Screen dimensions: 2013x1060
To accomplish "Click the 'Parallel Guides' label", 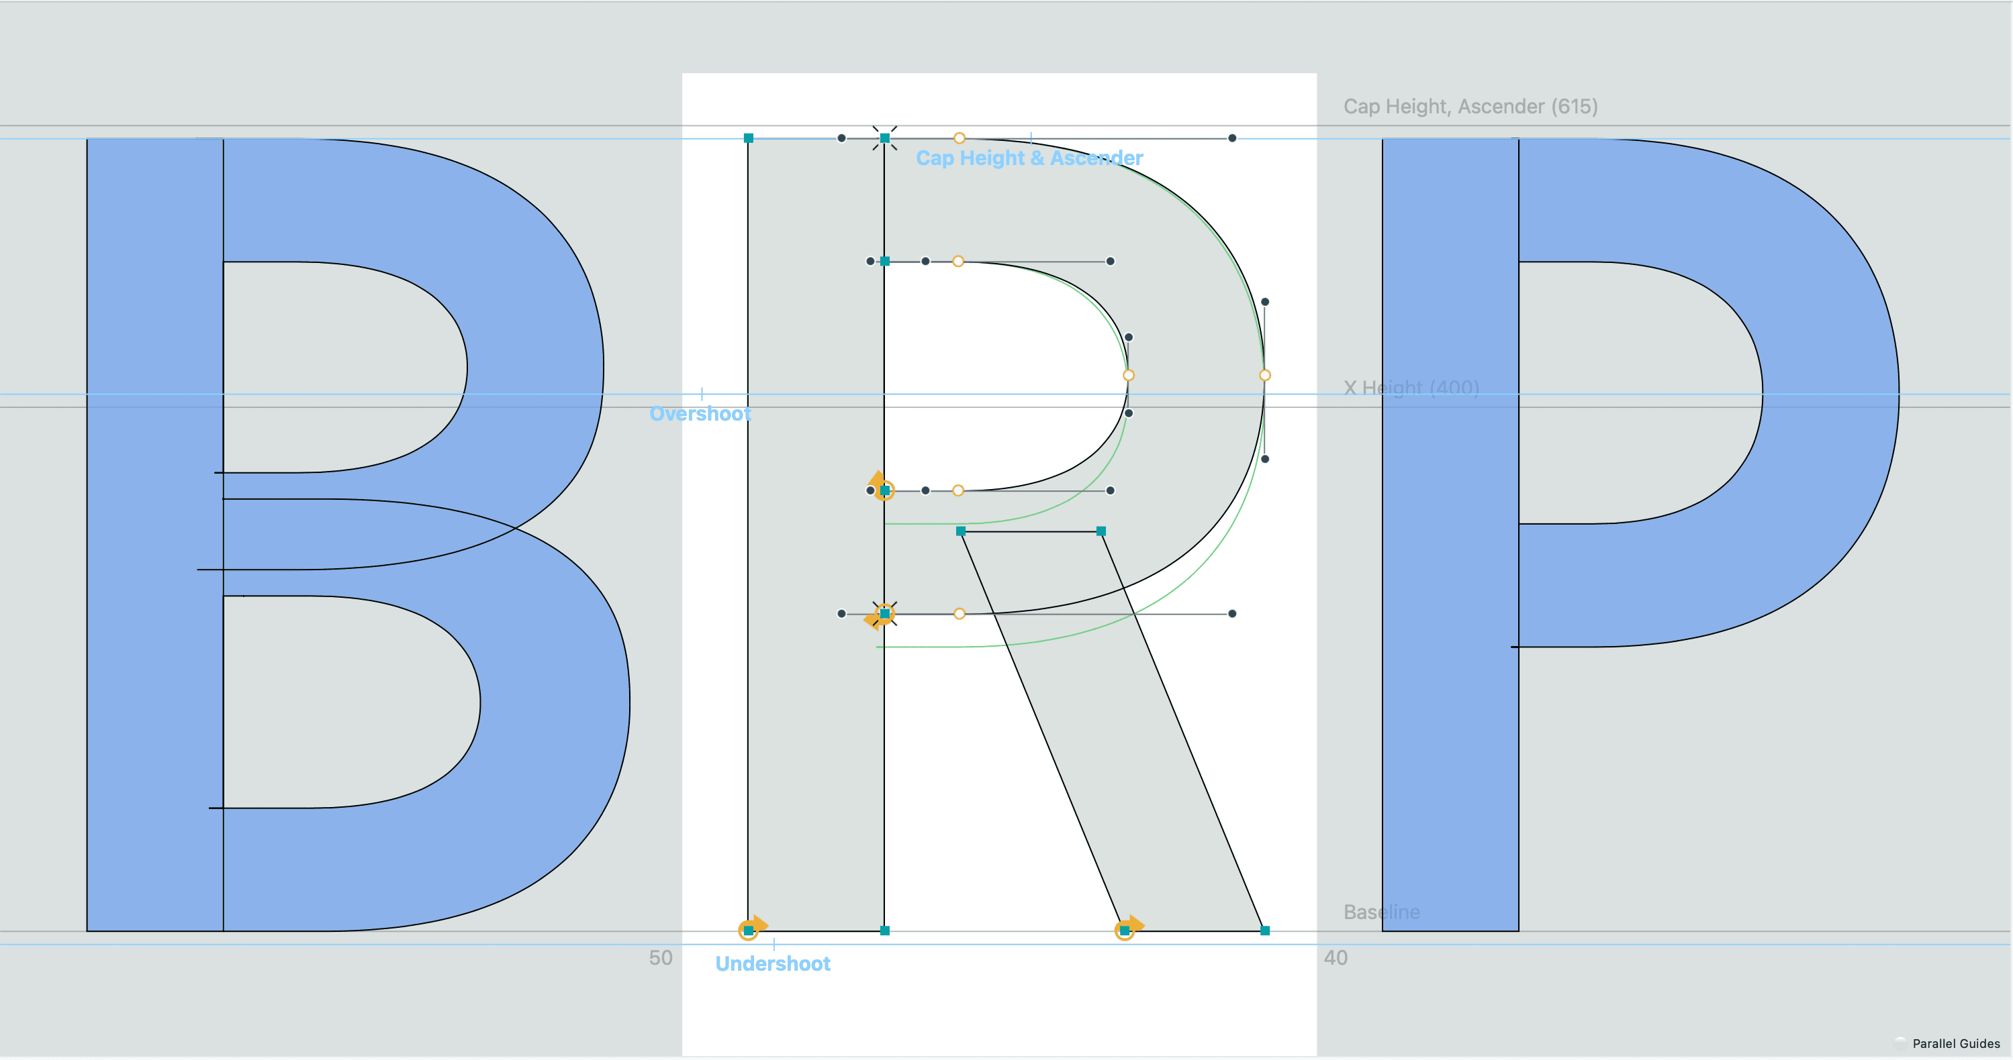I will [1956, 1044].
